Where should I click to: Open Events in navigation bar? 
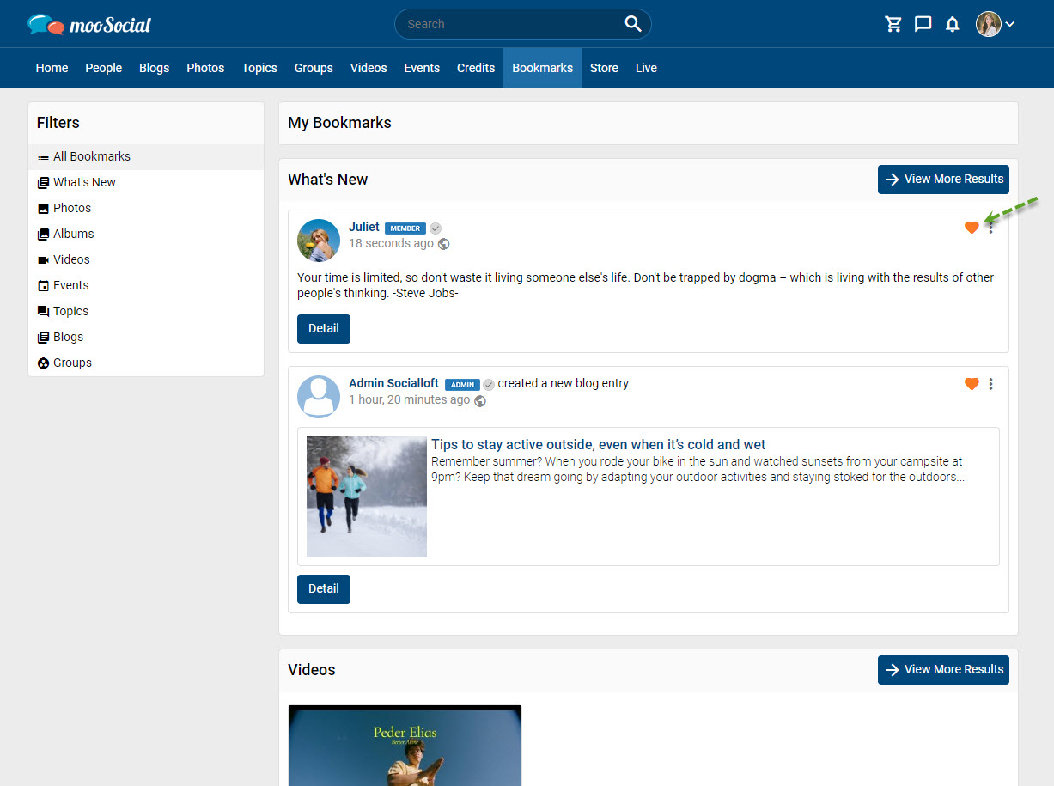coord(422,68)
